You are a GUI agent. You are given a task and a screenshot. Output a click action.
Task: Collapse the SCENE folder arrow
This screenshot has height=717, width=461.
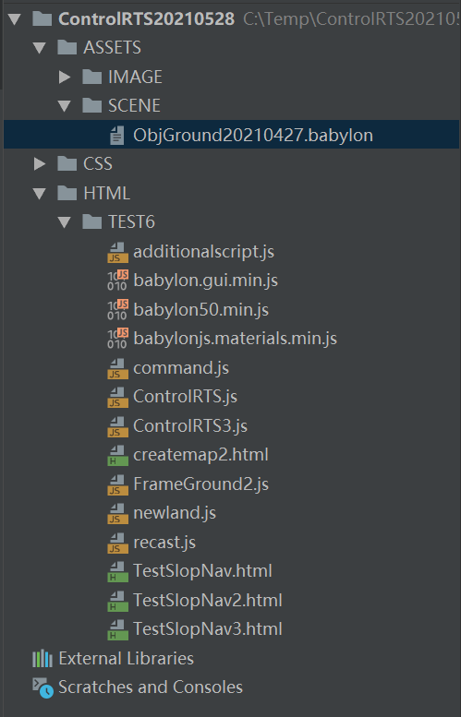(x=65, y=106)
